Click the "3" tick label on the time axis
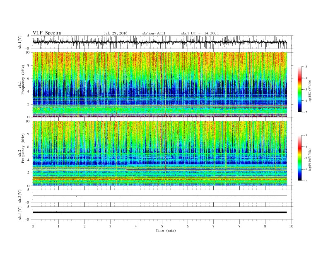The height and width of the screenshot is (254, 328). [110, 226]
